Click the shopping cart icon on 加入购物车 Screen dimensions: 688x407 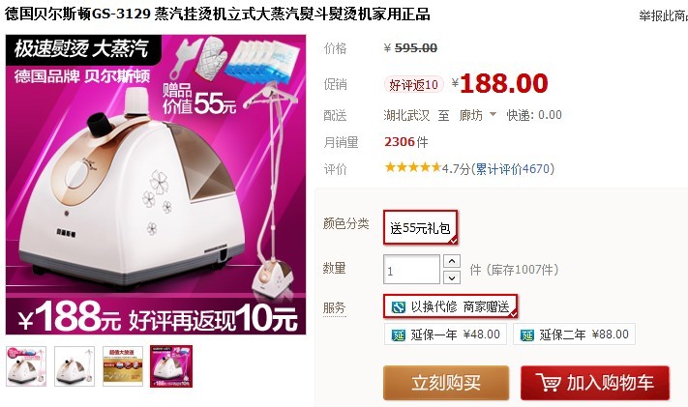[549, 383]
